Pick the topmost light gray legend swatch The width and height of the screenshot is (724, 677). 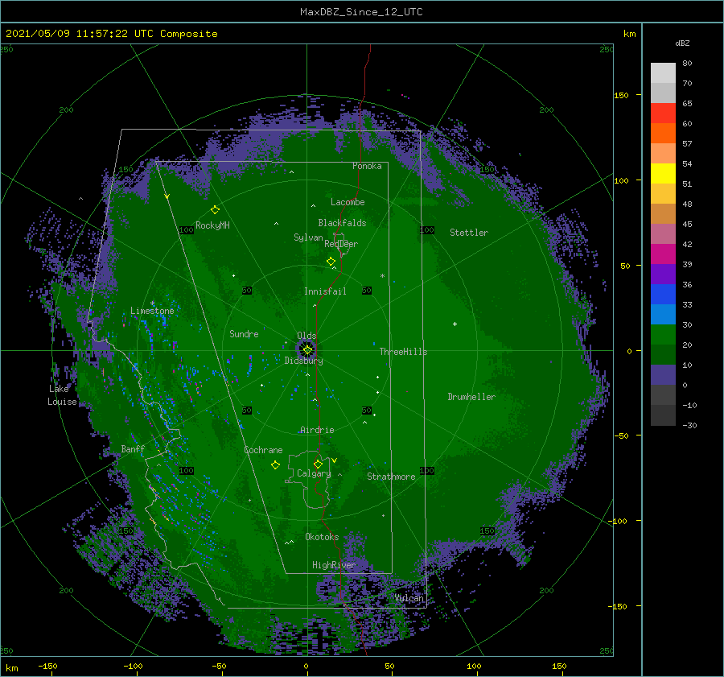coord(663,73)
